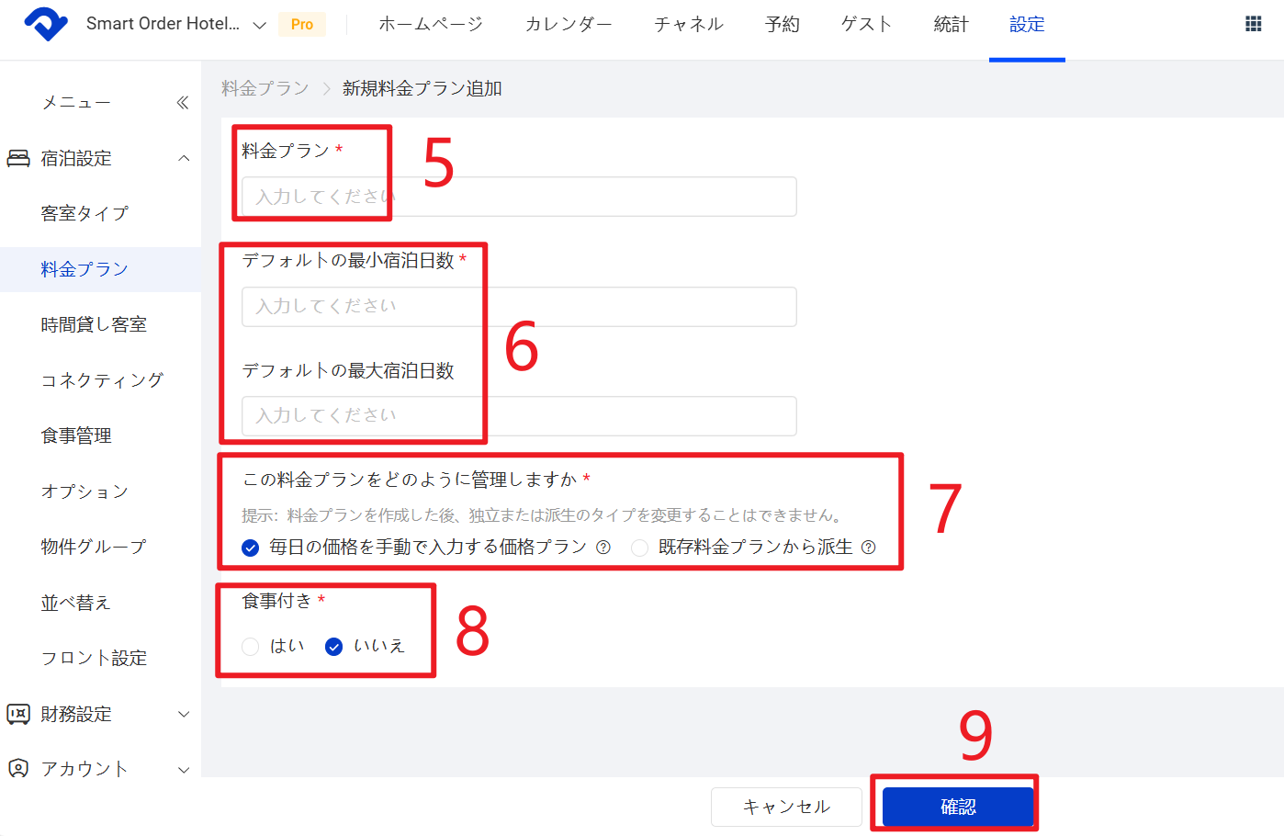
Task: Click help icon beside 毎日の価格を手動で入力する価格プラン
Action: 603,548
